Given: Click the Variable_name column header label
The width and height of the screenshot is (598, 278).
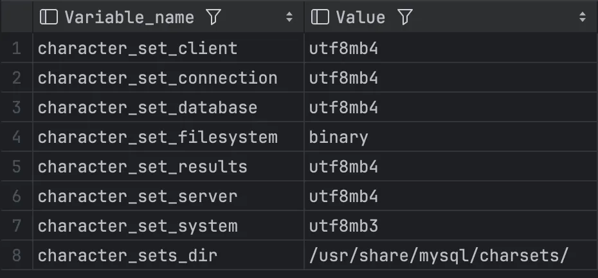Looking at the screenshot, I should (129, 17).
